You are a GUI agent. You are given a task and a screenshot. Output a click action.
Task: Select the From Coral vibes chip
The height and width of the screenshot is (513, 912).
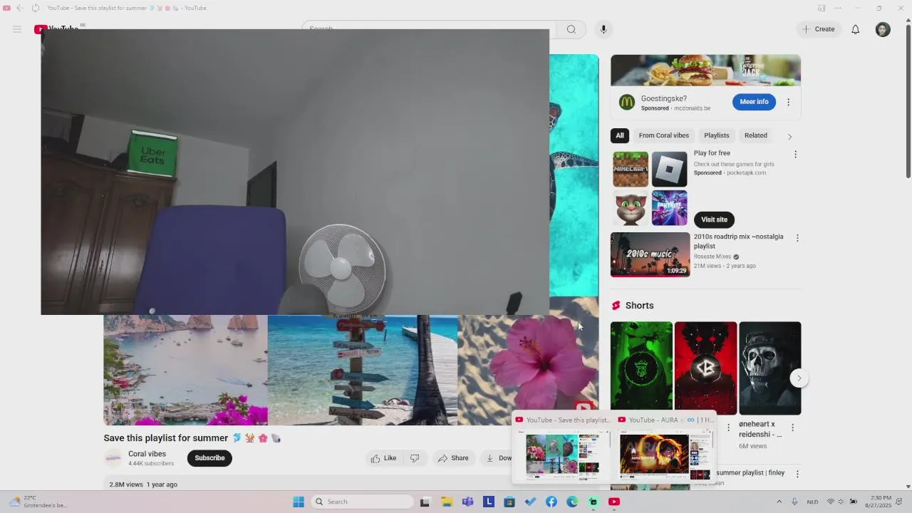point(664,135)
